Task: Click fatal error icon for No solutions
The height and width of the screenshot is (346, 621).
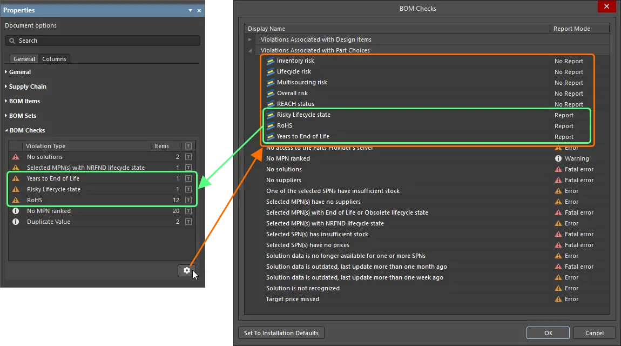Action: coord(558,169)
